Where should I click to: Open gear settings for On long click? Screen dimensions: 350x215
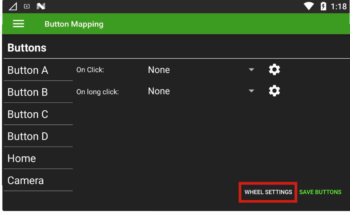pos(274,91)
